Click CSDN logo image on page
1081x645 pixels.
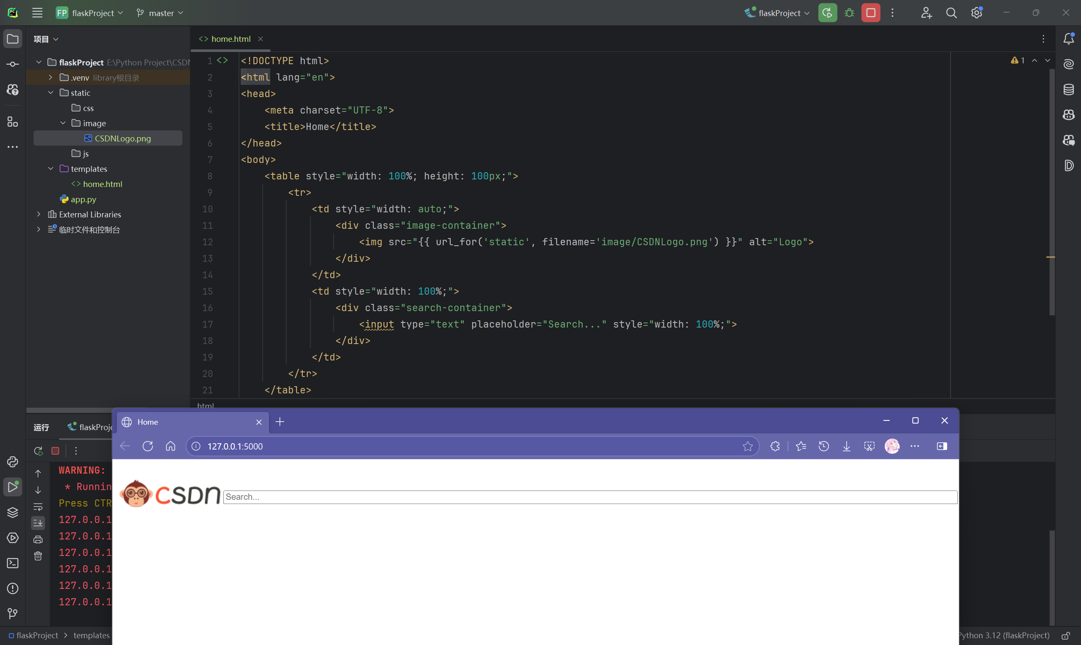[171, 493]
